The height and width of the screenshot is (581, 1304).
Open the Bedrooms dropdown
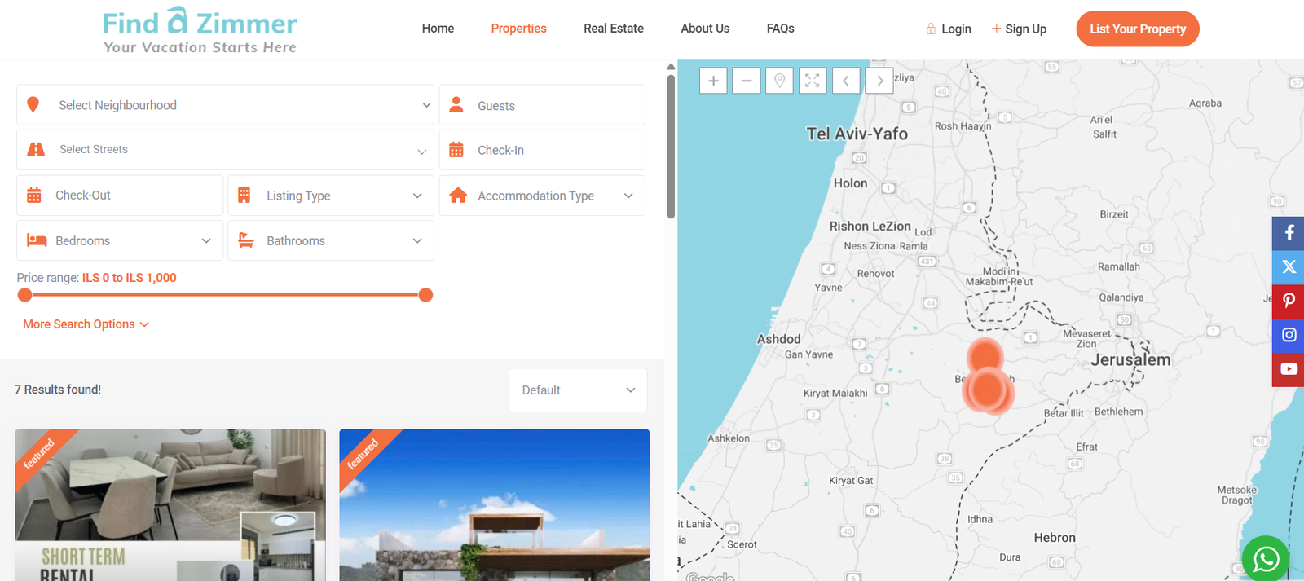(120, 241)
